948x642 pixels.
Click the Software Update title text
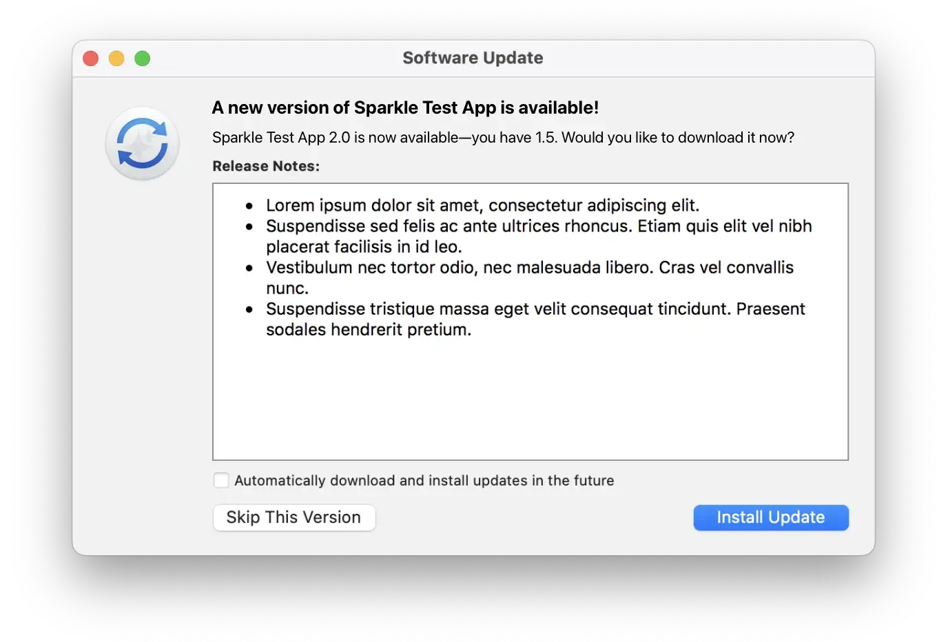[x=473, y=58]
